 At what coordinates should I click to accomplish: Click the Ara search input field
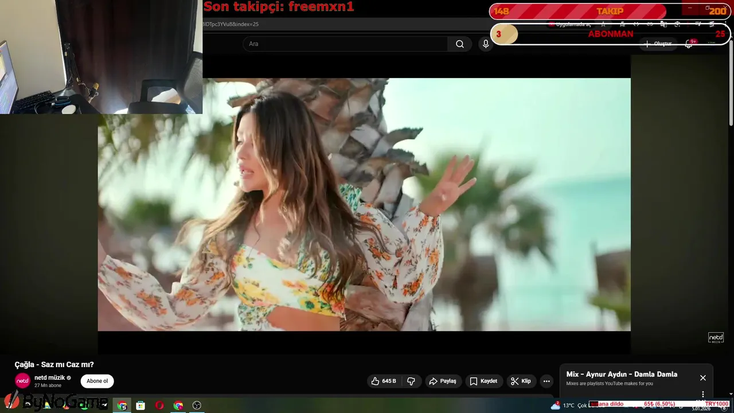346,44
